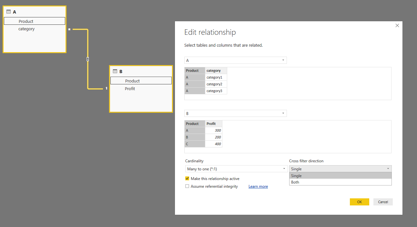Choose Single cross filter option
This screenshot has height=227, width=417.
340,176
